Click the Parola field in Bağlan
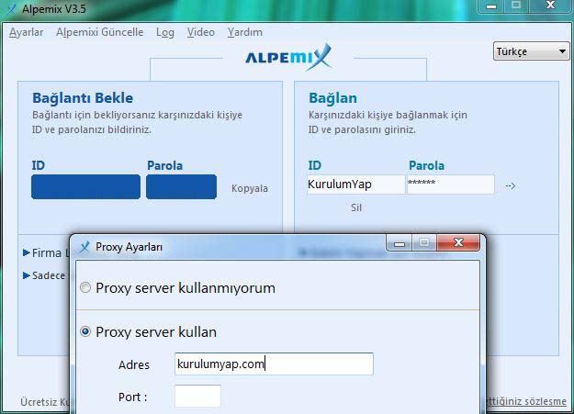 (450, 185)
